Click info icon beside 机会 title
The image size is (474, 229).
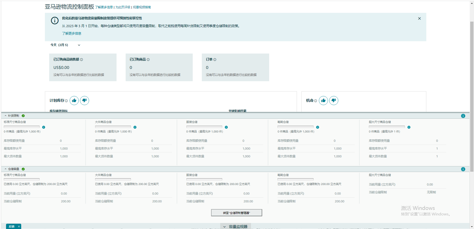[316, 101]
